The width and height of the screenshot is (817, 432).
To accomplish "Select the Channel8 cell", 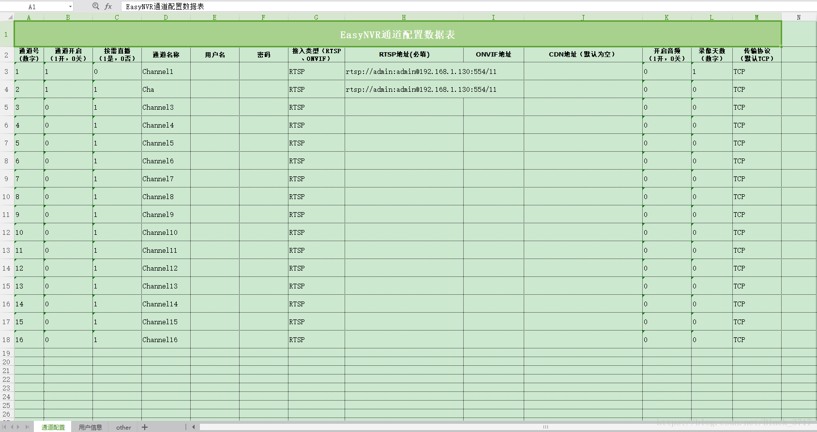I will 166,197.
